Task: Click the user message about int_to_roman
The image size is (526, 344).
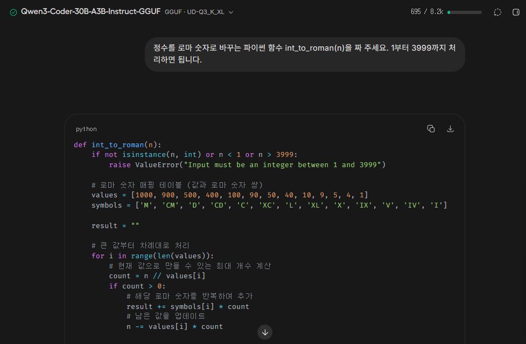Action: [x=305, y=54]
